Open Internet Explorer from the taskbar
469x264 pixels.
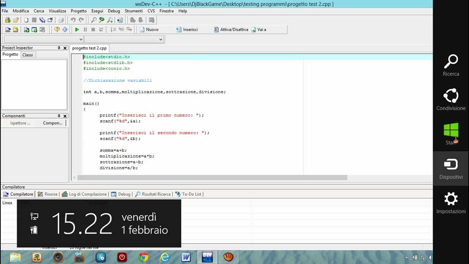[165, 257]
